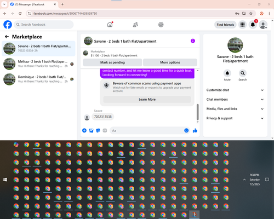The height and width of the screenshot is (219, 274).
Task: Expand Customize chat section
Action: tap(235, 90)
